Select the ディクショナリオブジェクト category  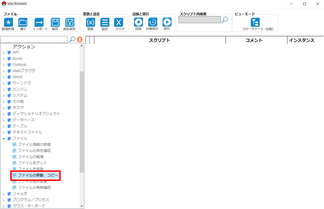(x=36, y=114)
